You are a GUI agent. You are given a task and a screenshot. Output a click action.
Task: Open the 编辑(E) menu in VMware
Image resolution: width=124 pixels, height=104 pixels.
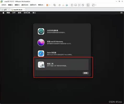(x=10, y=5)
